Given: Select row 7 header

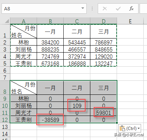Looking at the screenshot, I should coord(5,77).
